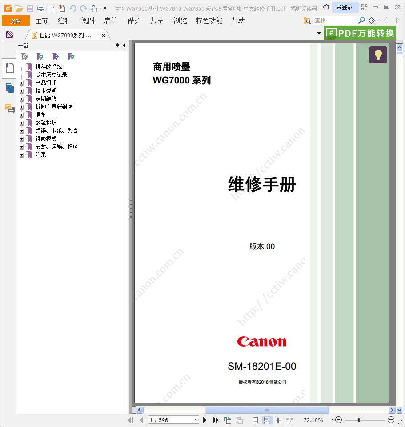Image resolution: width=405 pixels, height=427 pixels.
Task: Click the Print icon in quick toolbar
Action: [x=40, y=8]
